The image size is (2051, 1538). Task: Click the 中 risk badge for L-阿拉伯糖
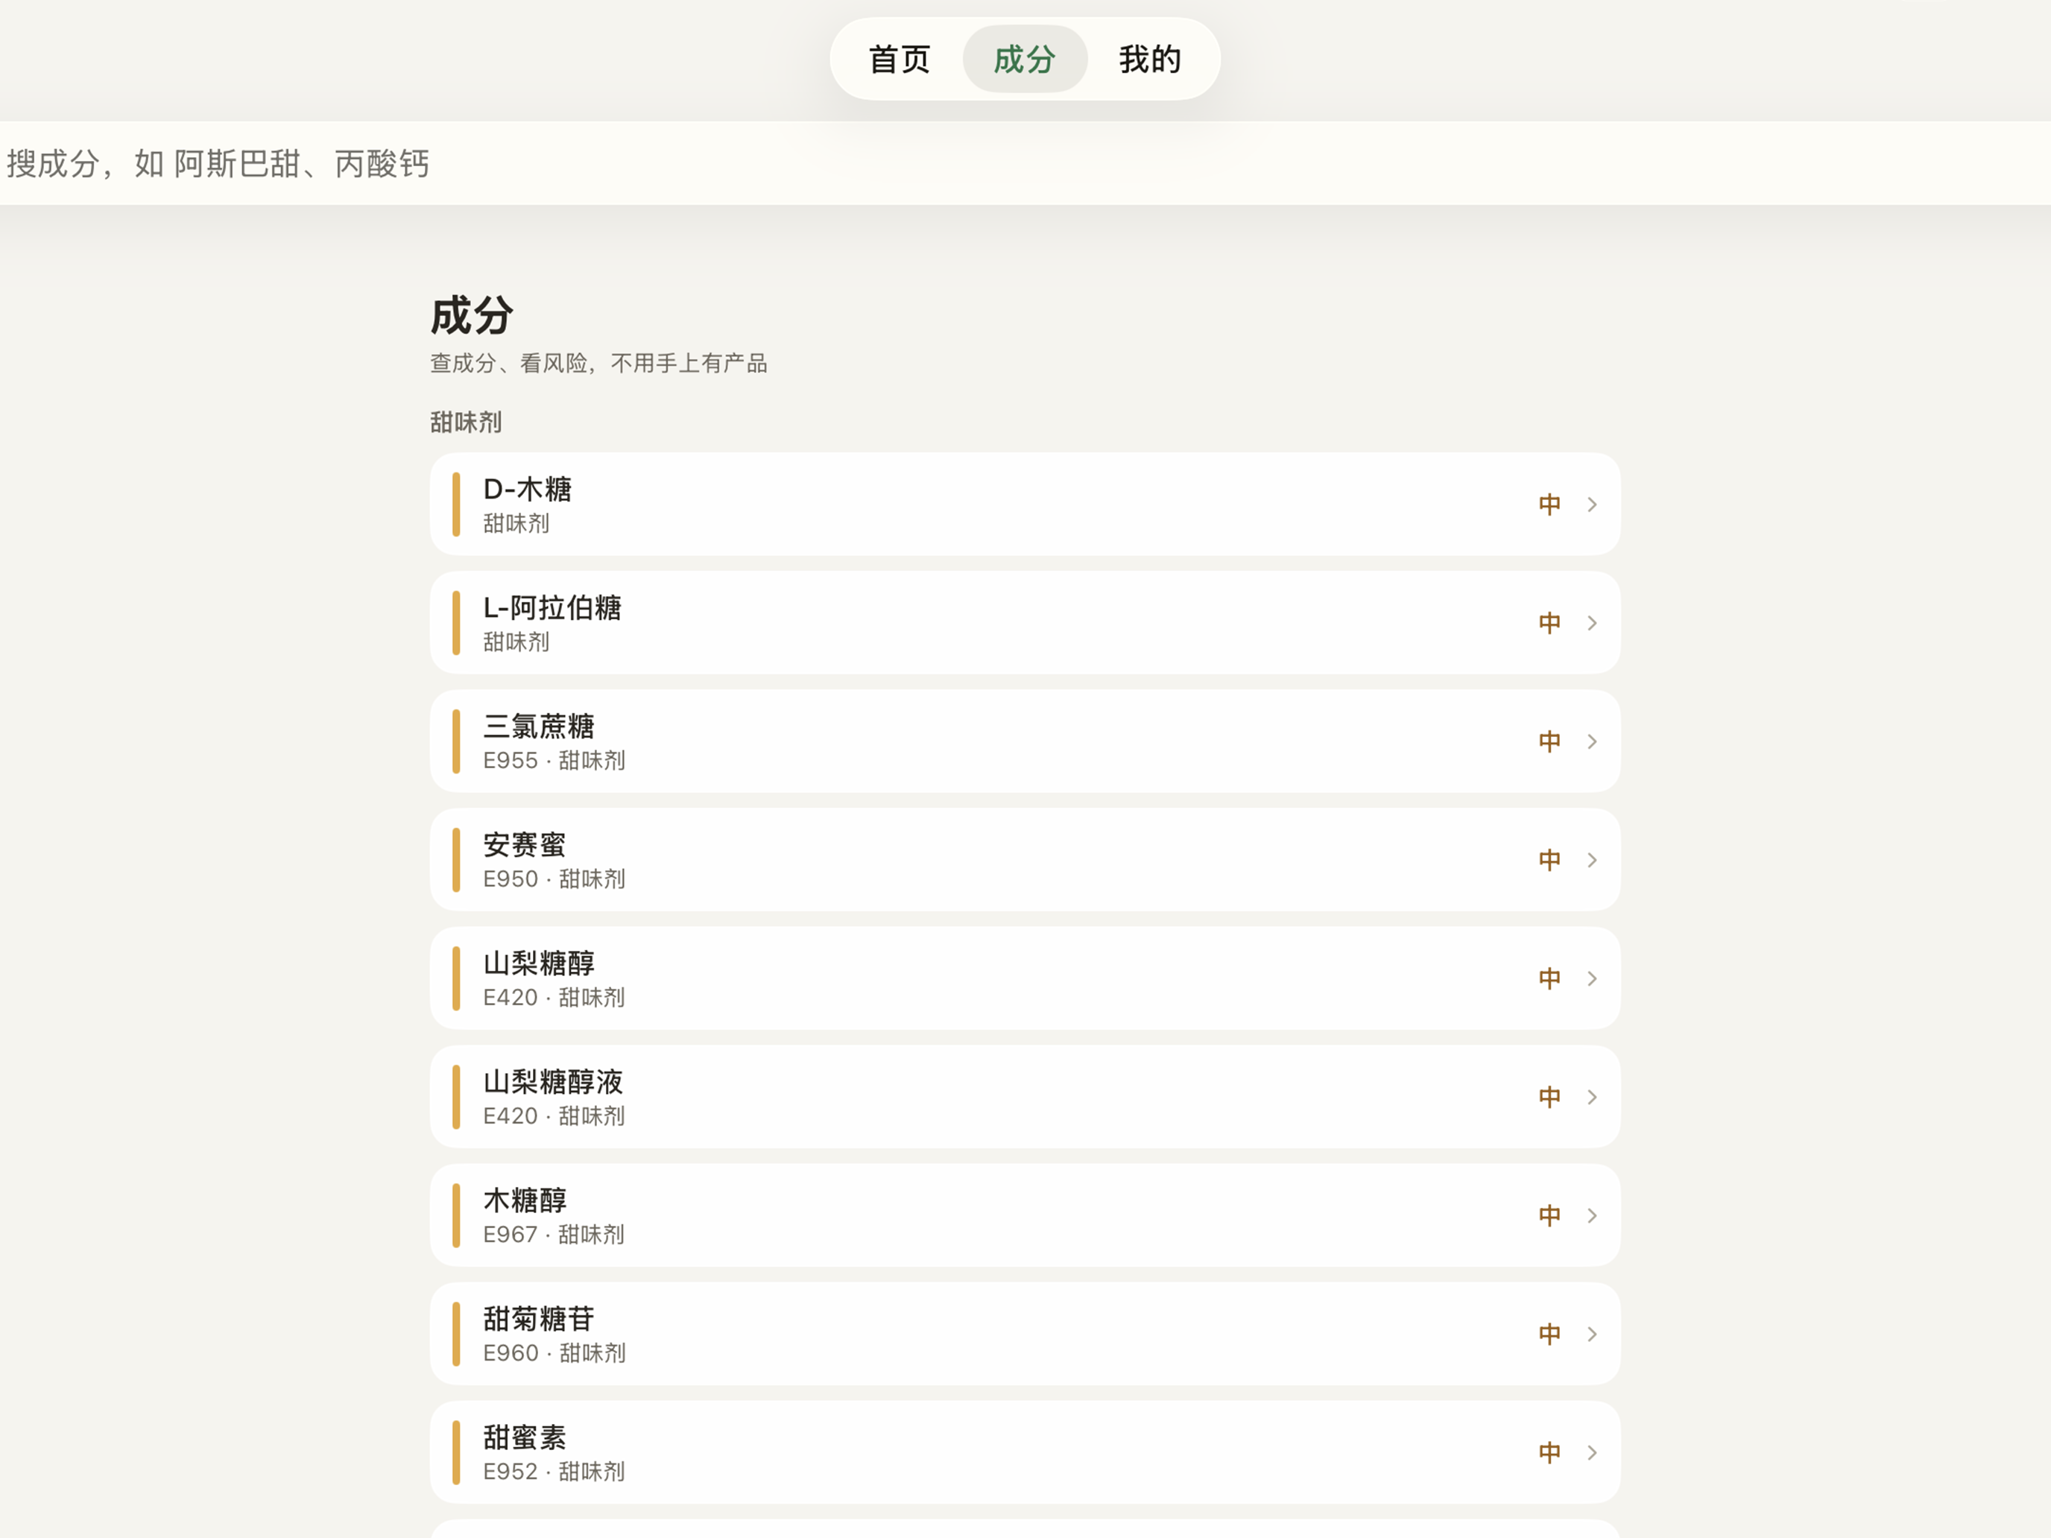click(x=1549, y=623)
